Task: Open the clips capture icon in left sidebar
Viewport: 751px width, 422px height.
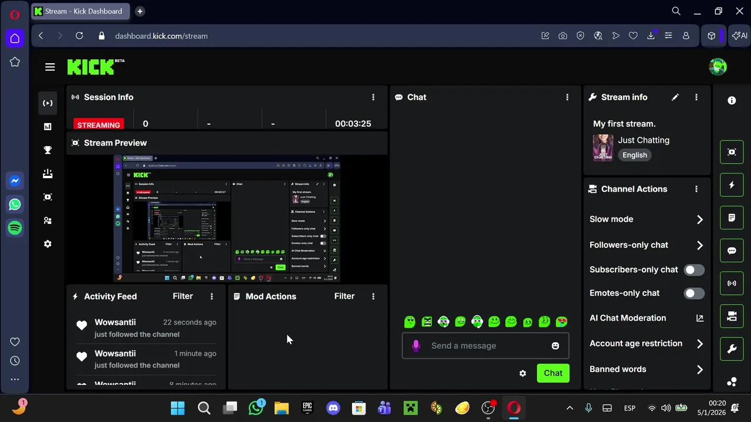Action: click(x=48, y=197)
